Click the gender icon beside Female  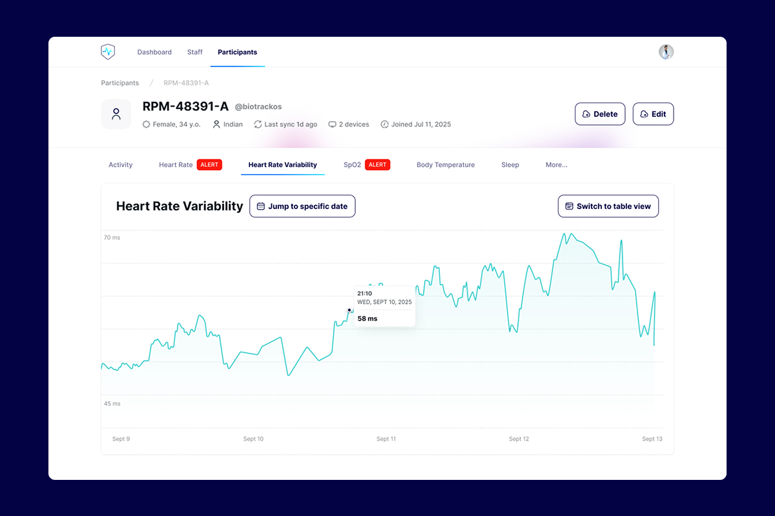coord(146,124)
